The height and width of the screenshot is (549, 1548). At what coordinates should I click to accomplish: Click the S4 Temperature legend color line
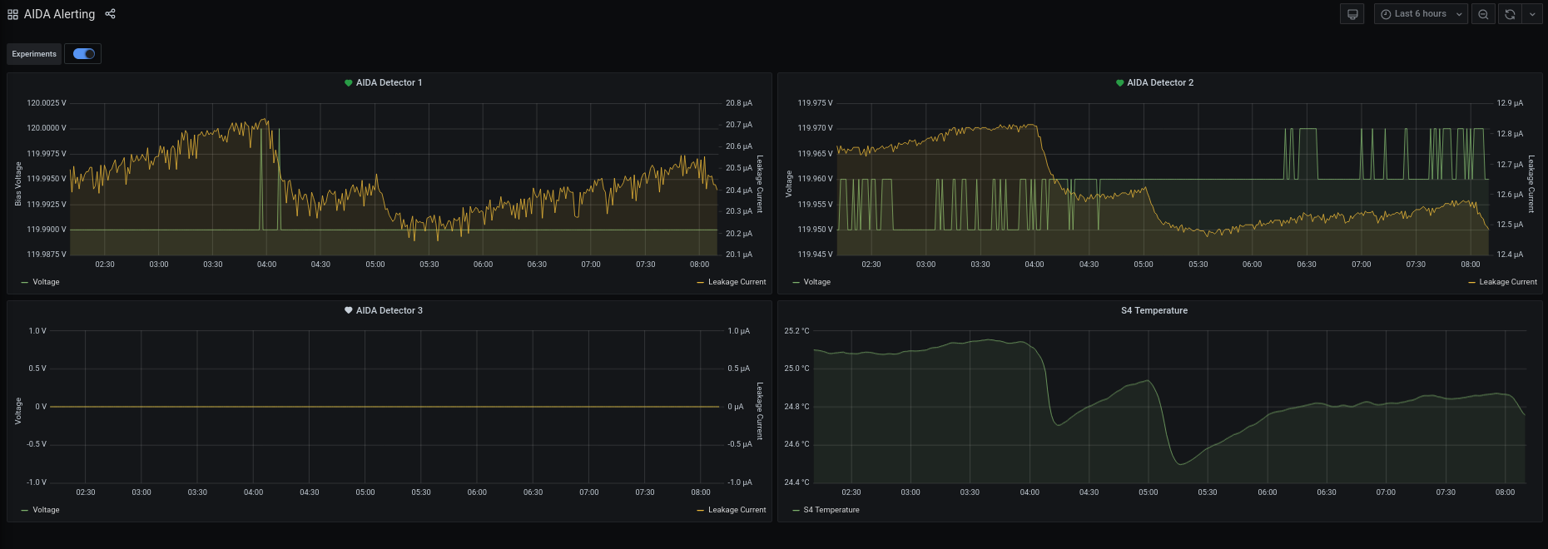[796, 510]
